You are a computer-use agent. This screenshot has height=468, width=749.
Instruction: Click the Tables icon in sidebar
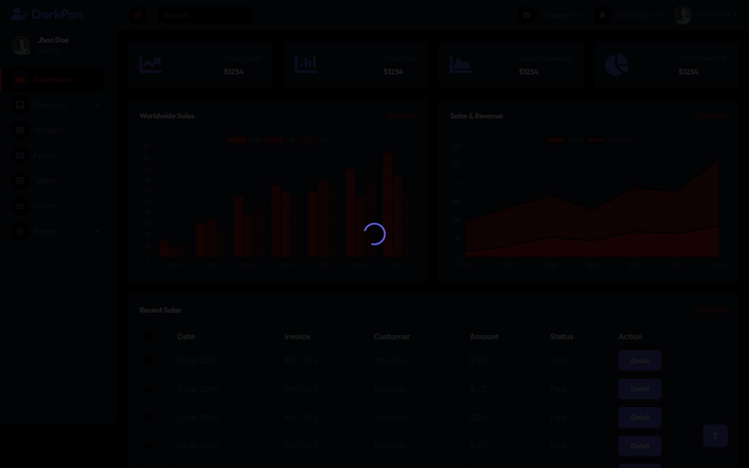click(x=20, y=181)
